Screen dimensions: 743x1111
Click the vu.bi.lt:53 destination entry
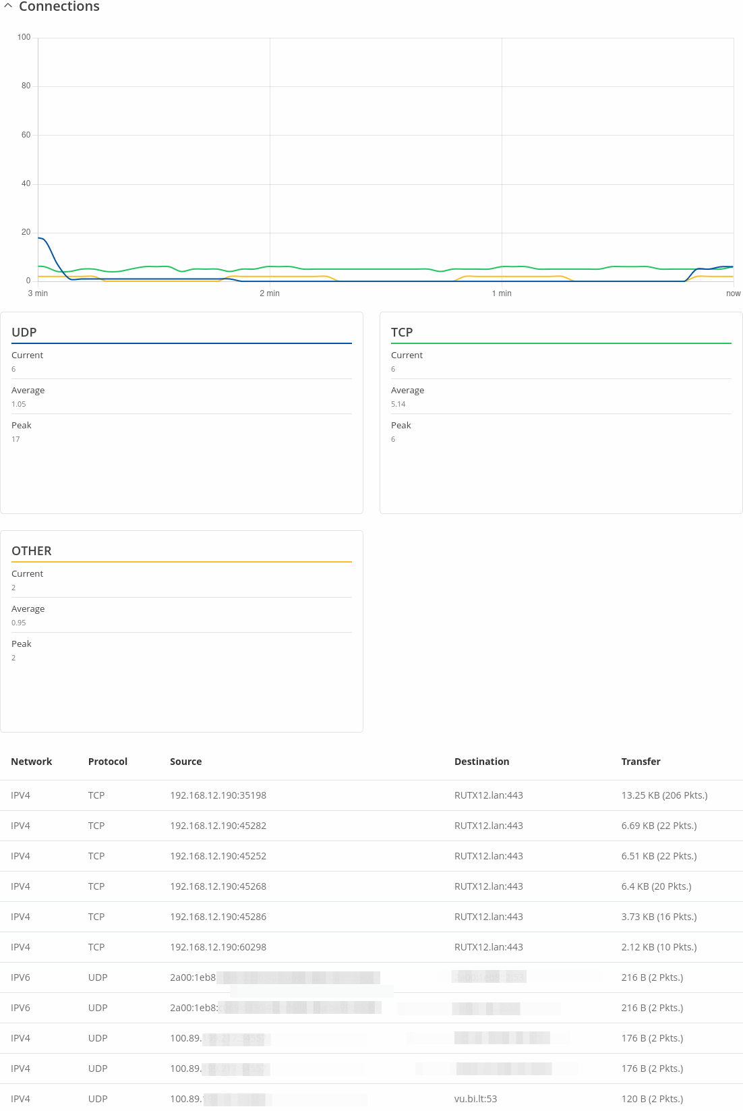pyautogui.click(x=476, y=1099)
